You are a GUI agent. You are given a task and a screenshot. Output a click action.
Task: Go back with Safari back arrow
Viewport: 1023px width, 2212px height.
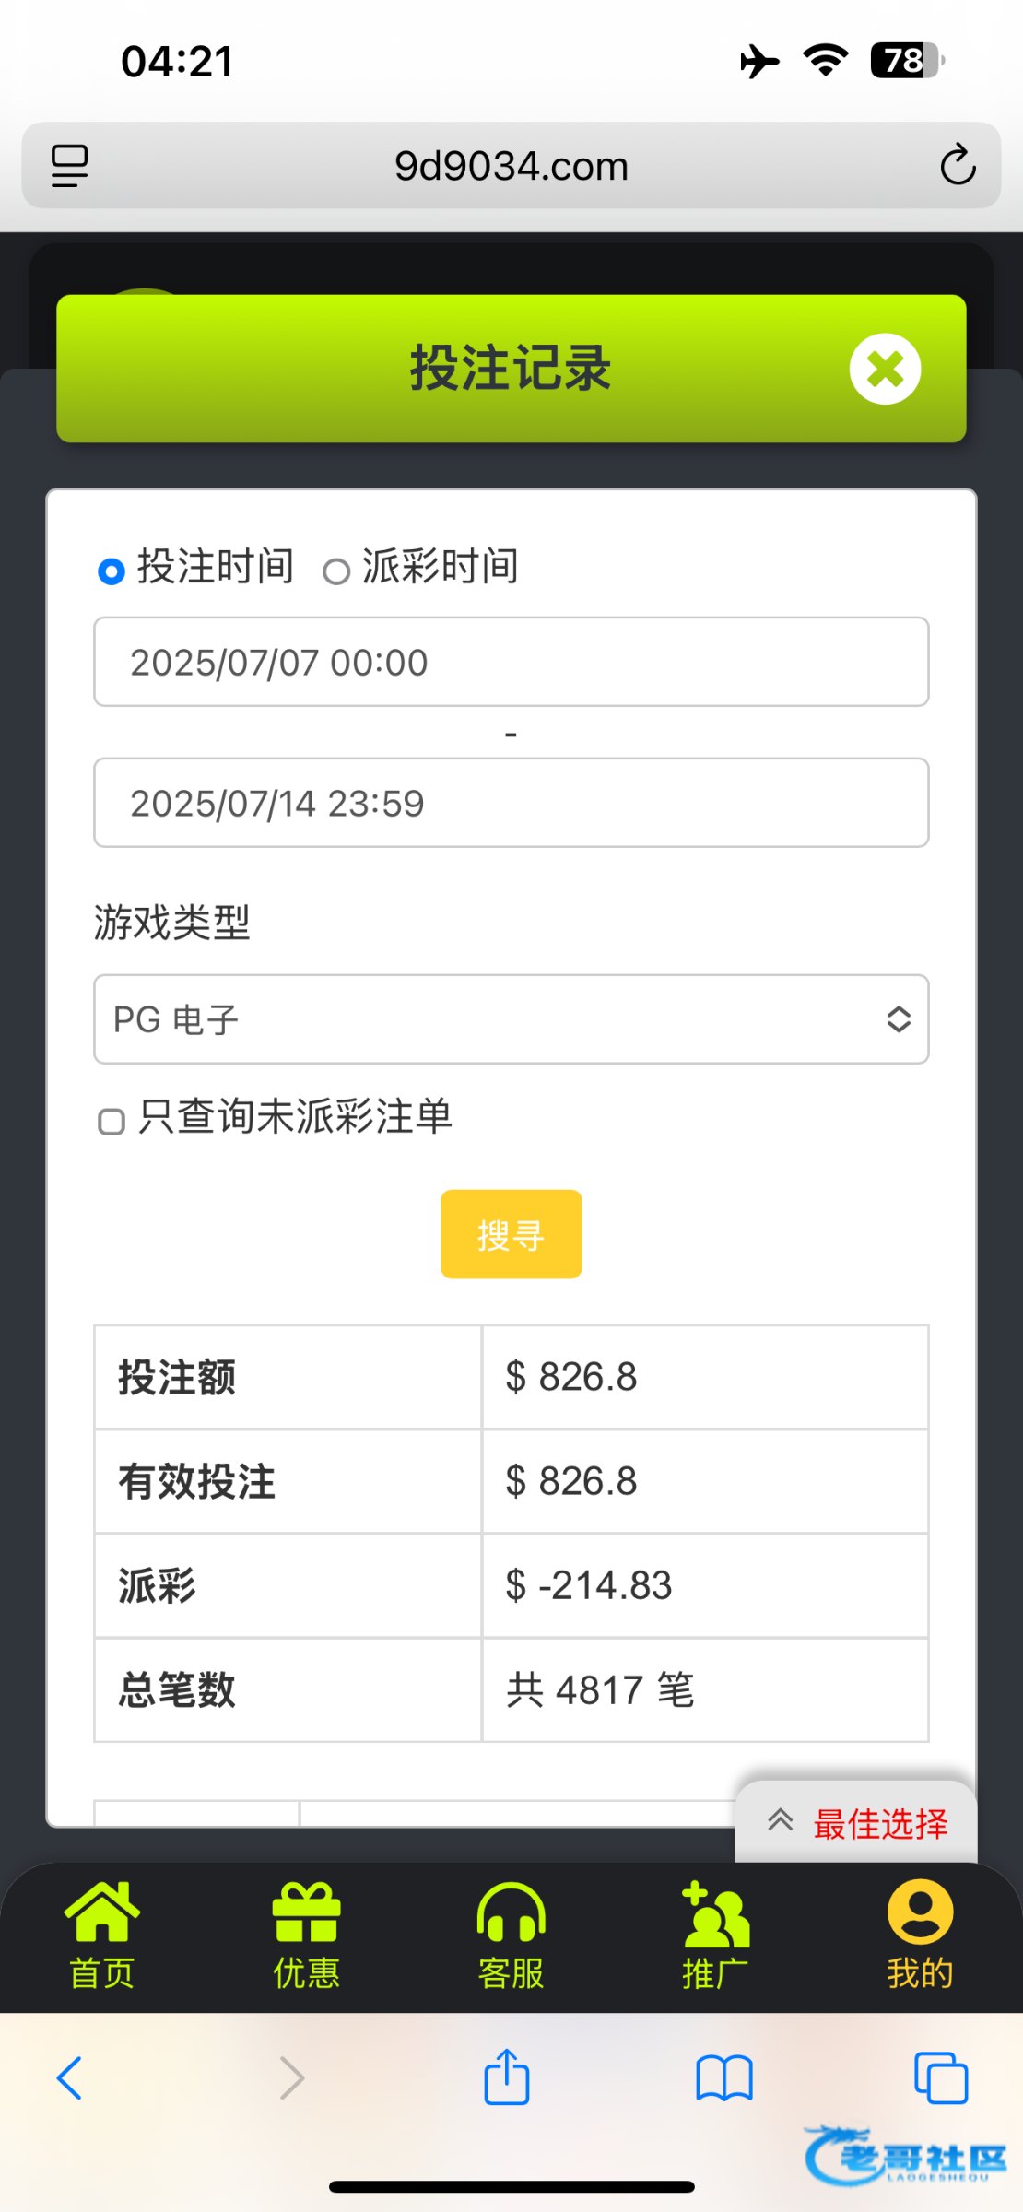coord(70,2077)
